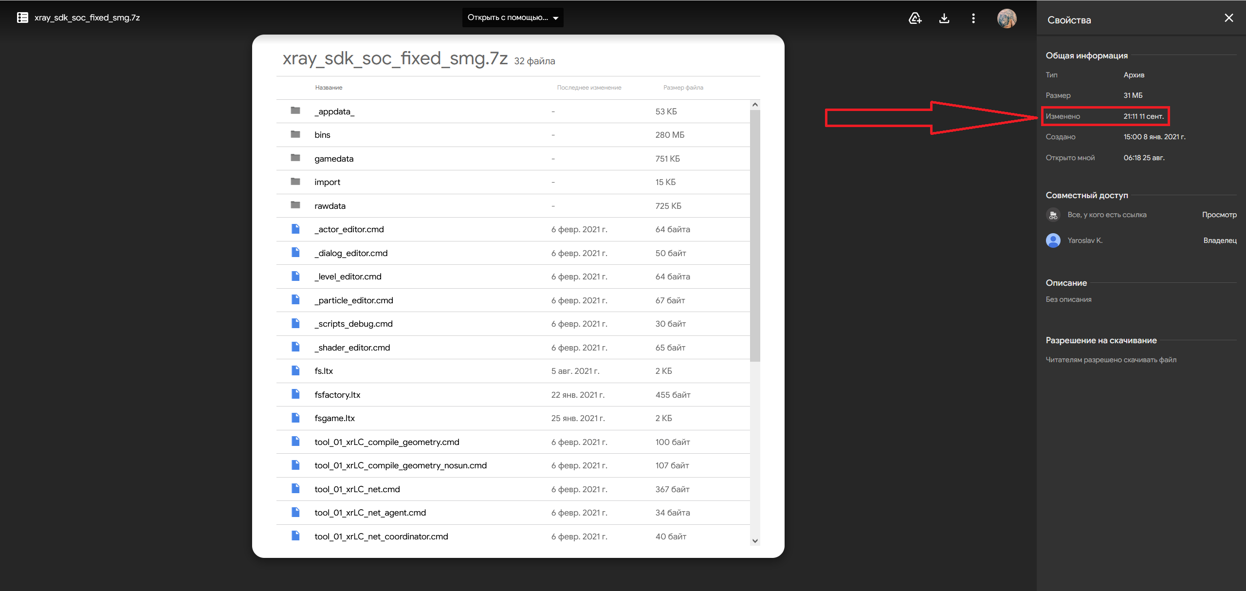1246x591 pixels.
Task: Click the fs.ltx file icon
Action: 295,370
